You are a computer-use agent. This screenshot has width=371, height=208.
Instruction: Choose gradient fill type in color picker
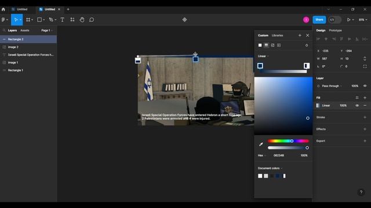pyautogui.click(x=266, y=45)
